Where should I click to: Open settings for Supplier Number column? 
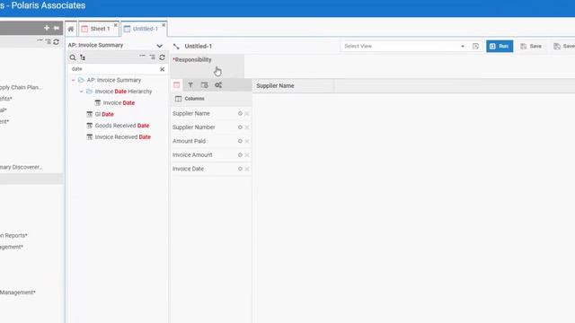click(240, 127)
